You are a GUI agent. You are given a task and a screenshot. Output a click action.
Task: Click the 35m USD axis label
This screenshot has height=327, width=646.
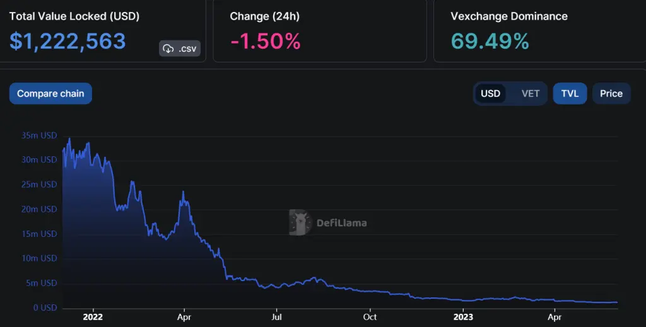(39, 135)
